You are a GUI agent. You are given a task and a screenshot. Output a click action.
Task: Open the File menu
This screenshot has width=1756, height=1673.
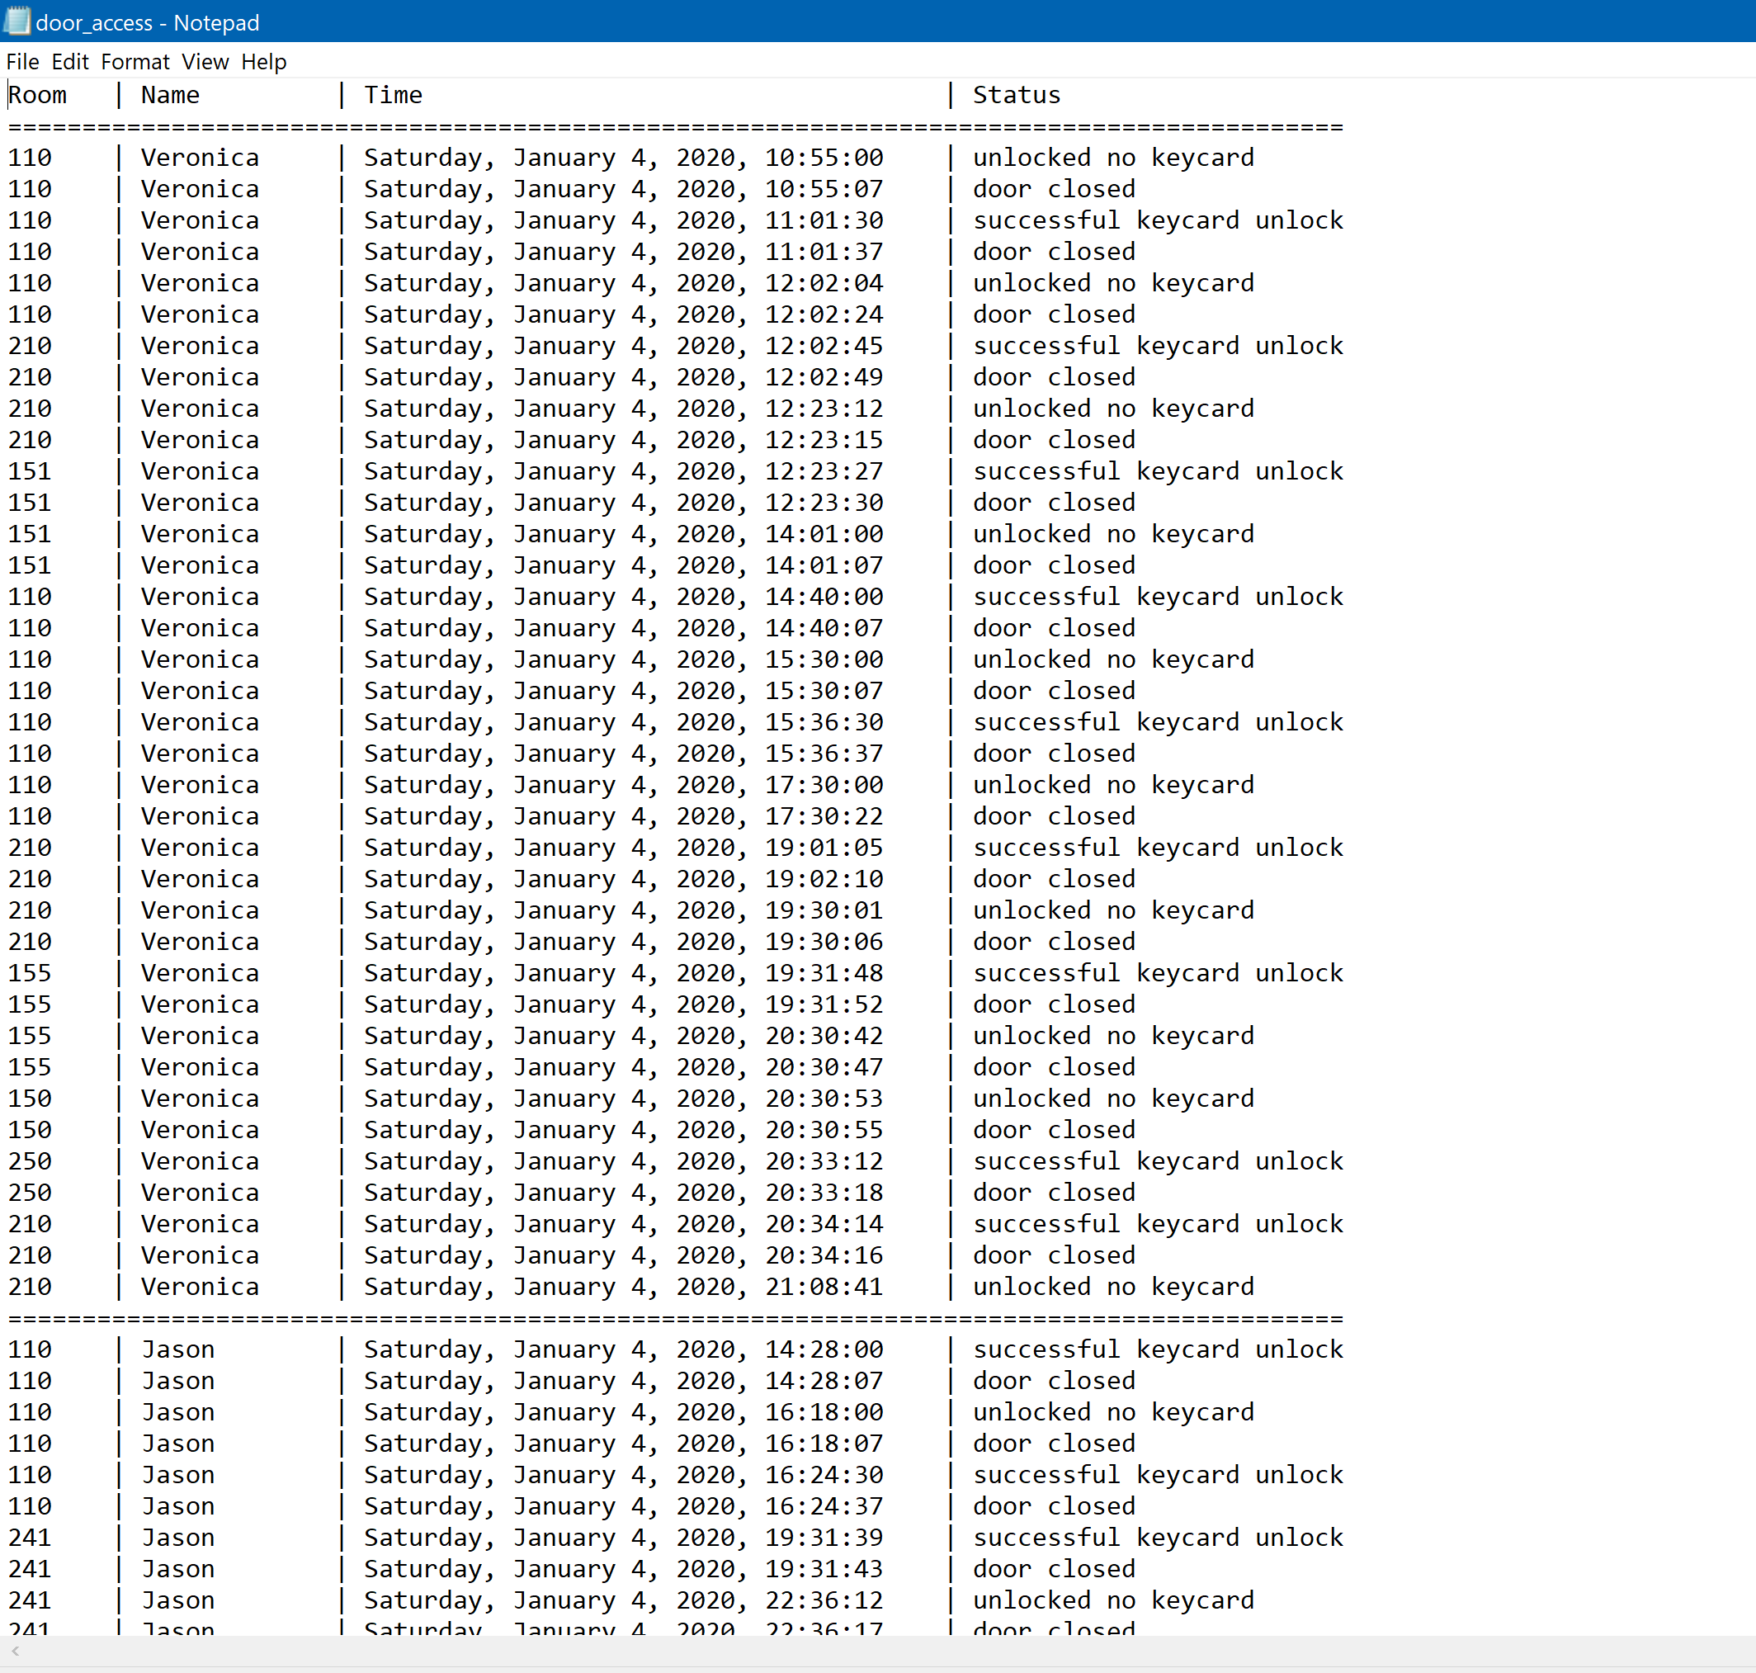(x=22, y=62)
